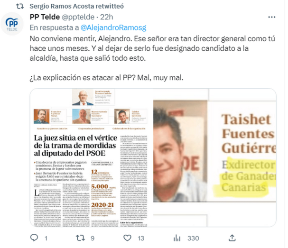Image resolution: width=288 pixels, height=248 pixels.
Task: Share the tweet via the upload arrow icon
Action: (232, 238)
